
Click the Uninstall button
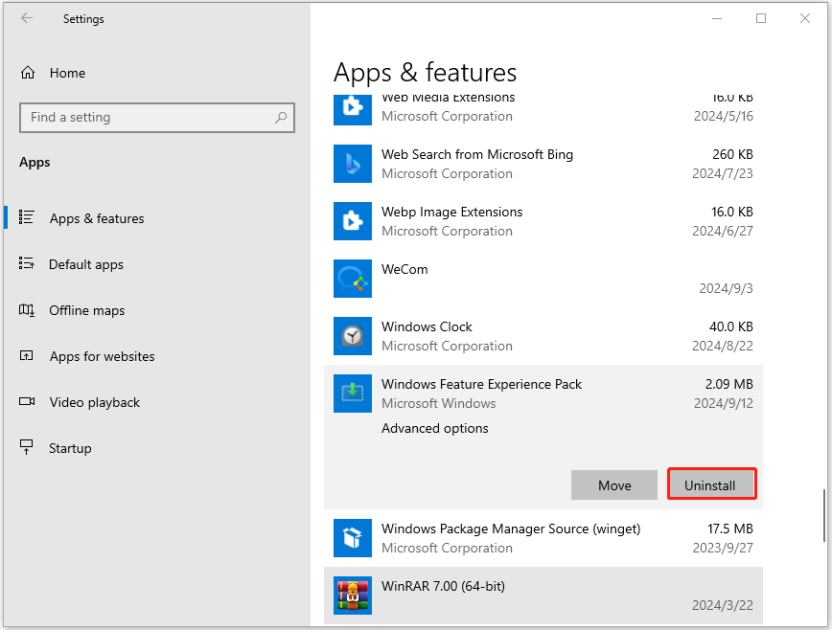click(x=711, y=484)
